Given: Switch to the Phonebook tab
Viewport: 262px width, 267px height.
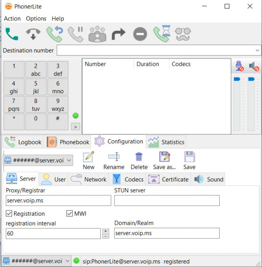Looking at the screenshot, I should 68,142.
